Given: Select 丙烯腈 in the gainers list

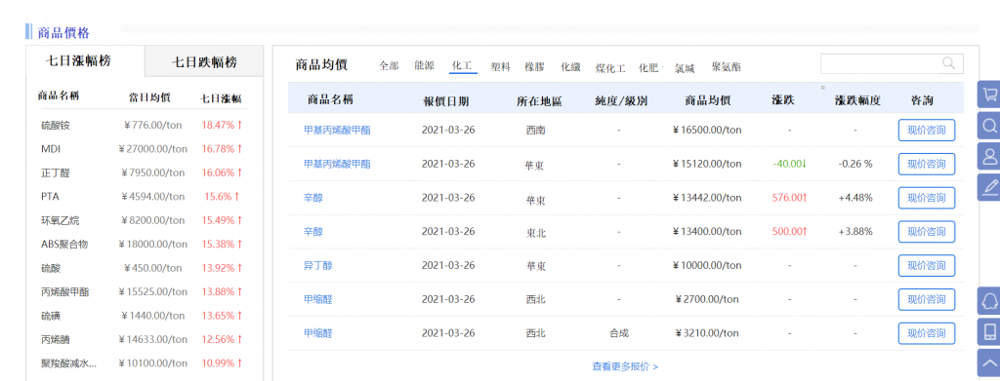Looking at the screenshot, I should click(x=55, y=340).
